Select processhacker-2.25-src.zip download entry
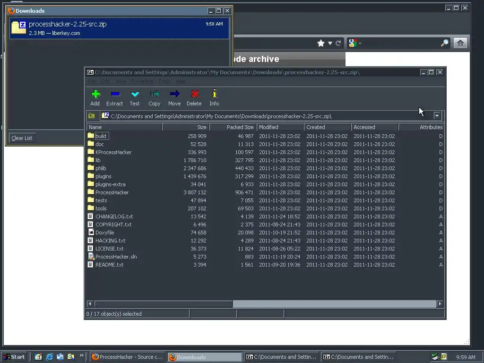 tap(120, 28)
